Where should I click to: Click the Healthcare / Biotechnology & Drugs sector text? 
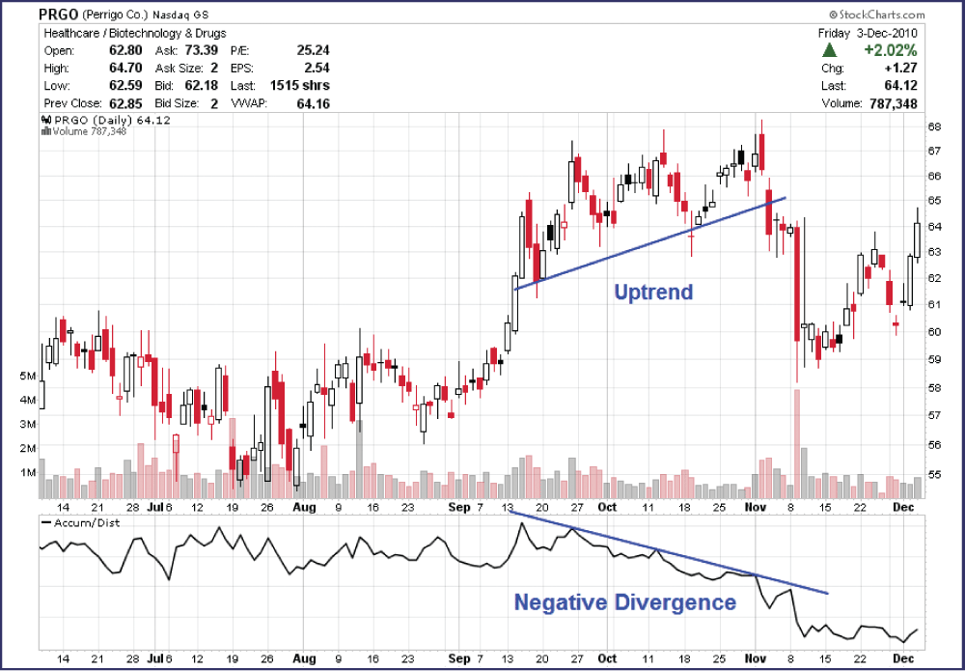coord(135,34)
